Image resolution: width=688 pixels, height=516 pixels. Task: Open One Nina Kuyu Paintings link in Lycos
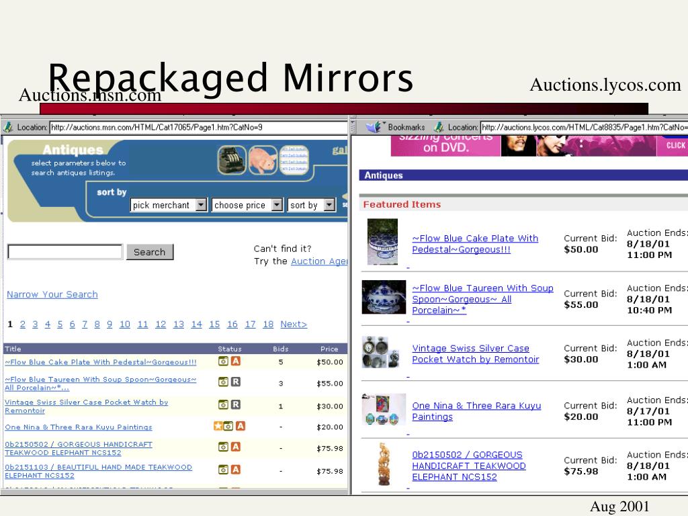tap(476, 411)
